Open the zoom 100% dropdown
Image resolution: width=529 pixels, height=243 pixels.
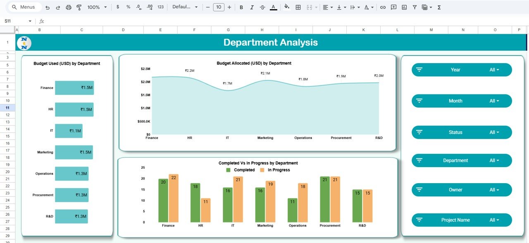tap(97, 7)
